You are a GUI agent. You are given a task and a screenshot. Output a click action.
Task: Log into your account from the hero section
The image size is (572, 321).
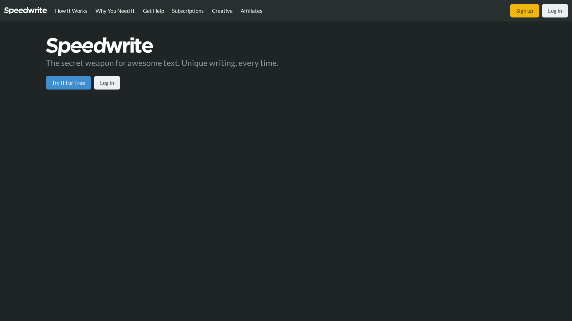[107, 82]
